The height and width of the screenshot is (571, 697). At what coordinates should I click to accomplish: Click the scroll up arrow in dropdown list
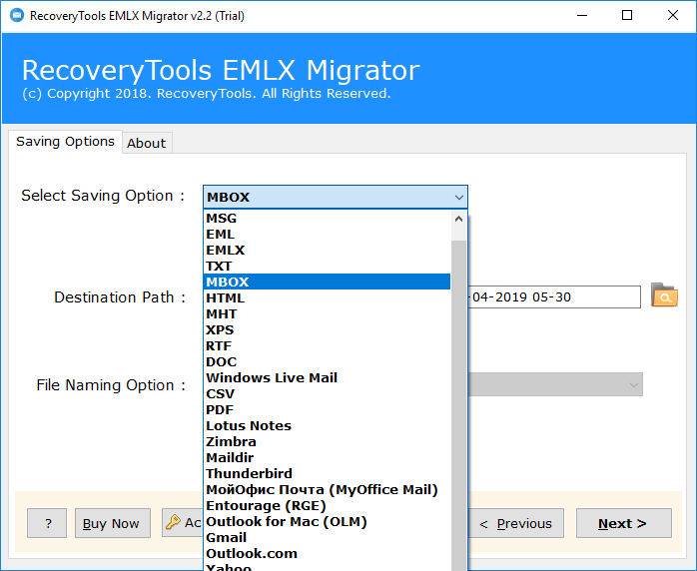point(458,219)
